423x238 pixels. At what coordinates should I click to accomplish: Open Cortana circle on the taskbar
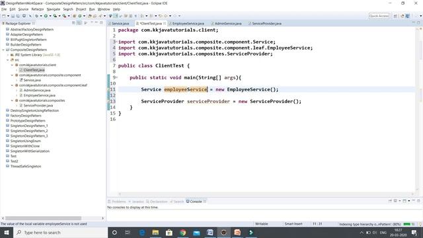114,232
